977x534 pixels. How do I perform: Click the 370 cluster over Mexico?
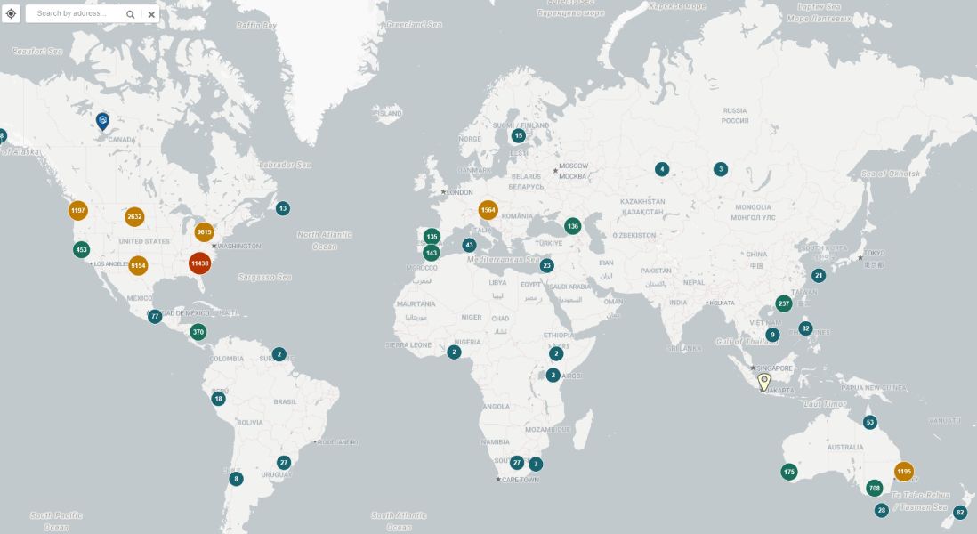tap(198, 330)
